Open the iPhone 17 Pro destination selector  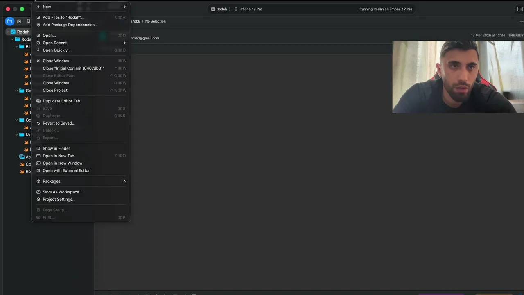pos(251,9)
